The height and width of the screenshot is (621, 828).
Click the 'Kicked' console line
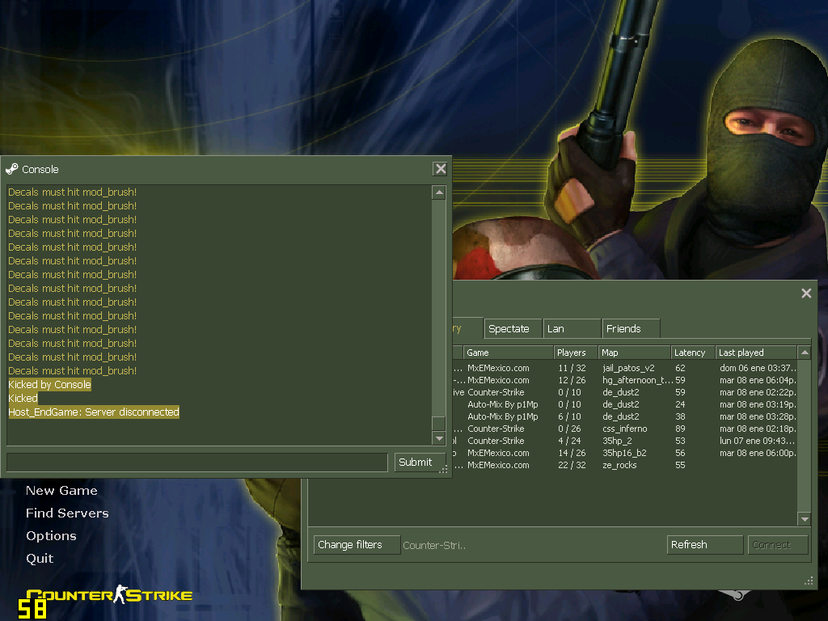click(23, 398)
